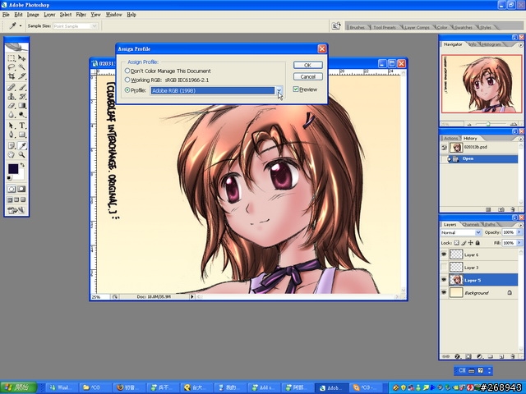The height and width of the screenshot is (394, 526).
Task: Open the layer Opacity slider arrow
Action: pyautogui.click(x=519, y=231)
